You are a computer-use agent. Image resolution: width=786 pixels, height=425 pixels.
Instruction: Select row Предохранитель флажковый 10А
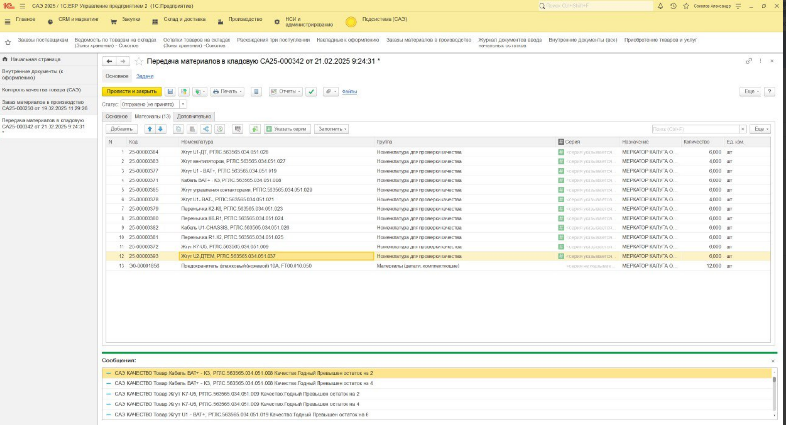(x=438, y=266)
